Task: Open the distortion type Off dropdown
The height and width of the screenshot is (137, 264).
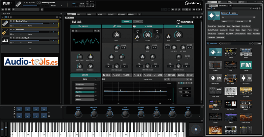Action: [x=157, y=31]
